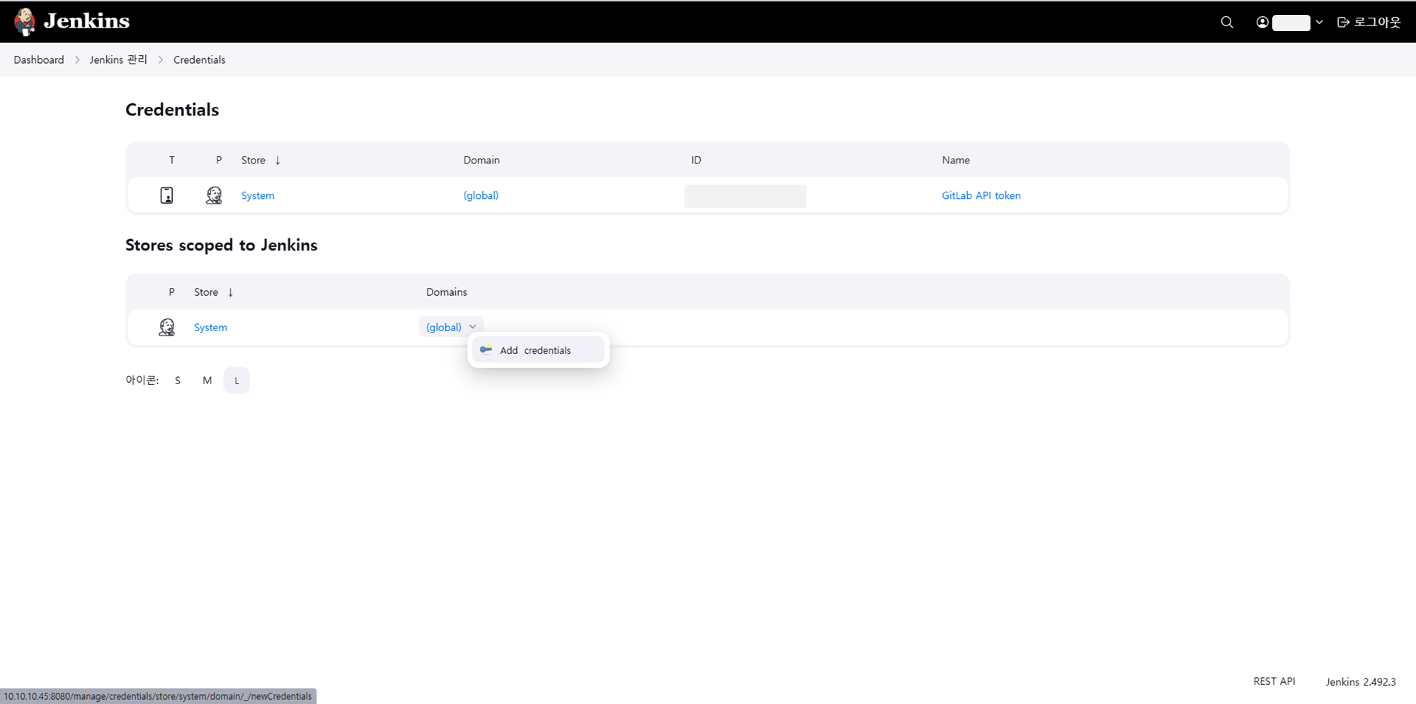Open System store under Stores scoped to Jenkins
This screenshot has width=1416, height=704.
[210, 328]
